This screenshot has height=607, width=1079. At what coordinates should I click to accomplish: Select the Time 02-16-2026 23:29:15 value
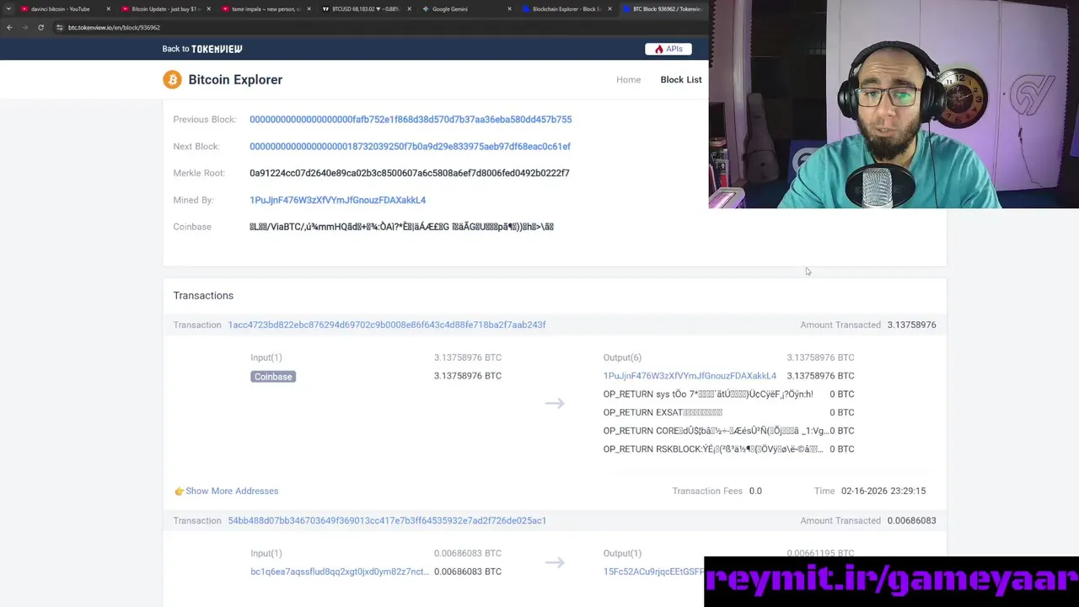(883, 491)
